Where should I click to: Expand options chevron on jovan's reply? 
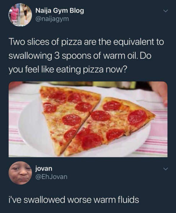(165, 169)
